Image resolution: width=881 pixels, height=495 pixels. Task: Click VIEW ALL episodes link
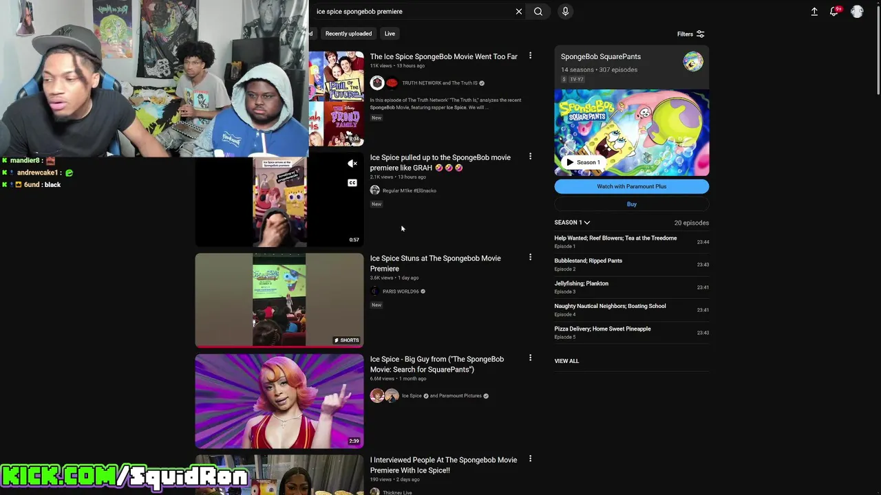point(566,361)
